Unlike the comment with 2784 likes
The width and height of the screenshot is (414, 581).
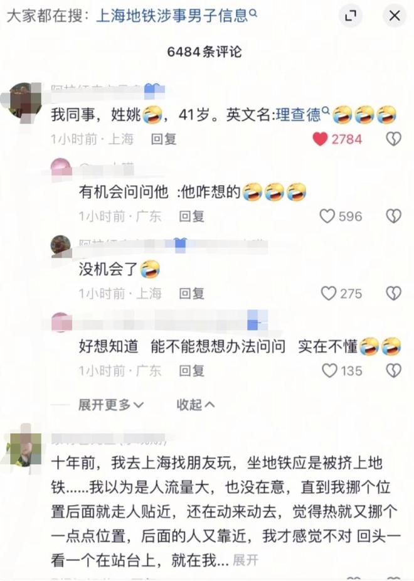coord(320,139)
